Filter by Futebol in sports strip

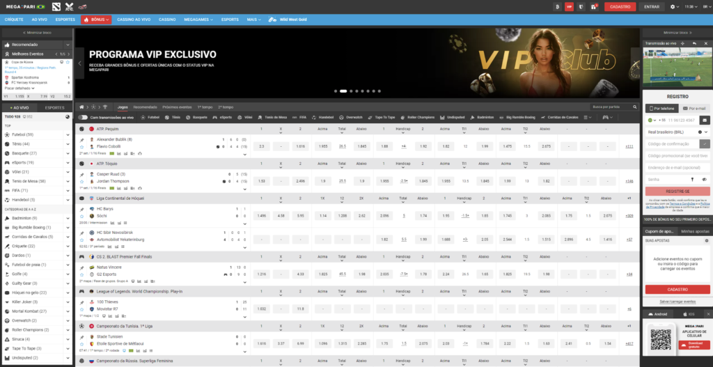(x=150, y=117)
